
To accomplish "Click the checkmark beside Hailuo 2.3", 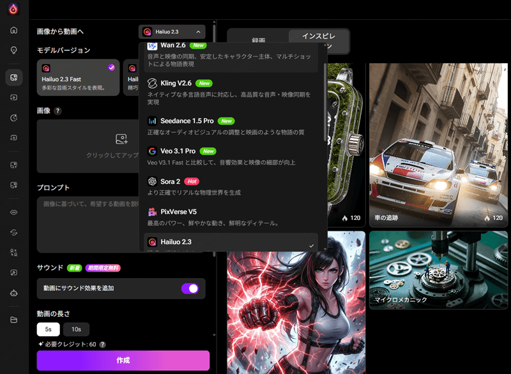I will coord(312,245).
